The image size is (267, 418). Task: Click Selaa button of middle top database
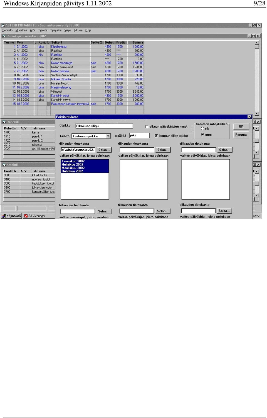coord(163,150)
